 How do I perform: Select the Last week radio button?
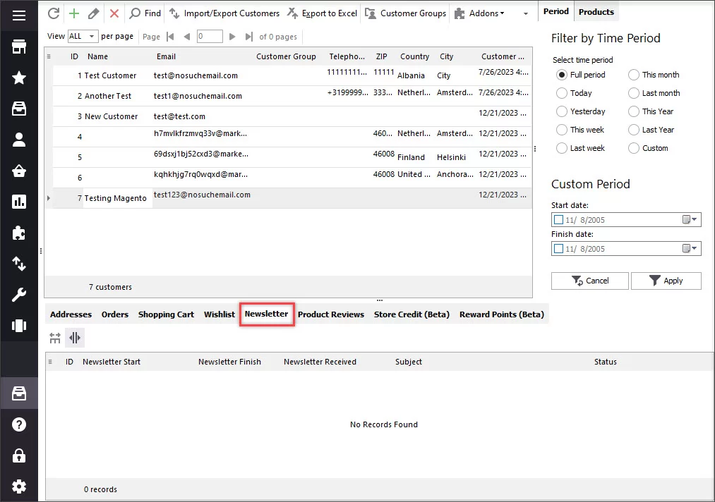pos(562,148)
